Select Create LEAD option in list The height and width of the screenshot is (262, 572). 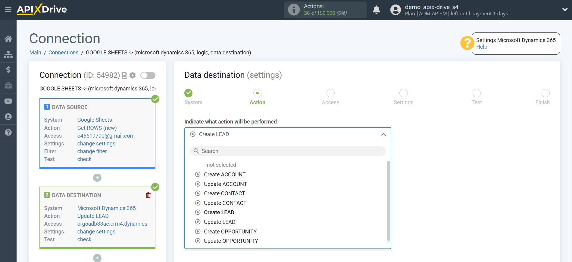pos(219,212)
